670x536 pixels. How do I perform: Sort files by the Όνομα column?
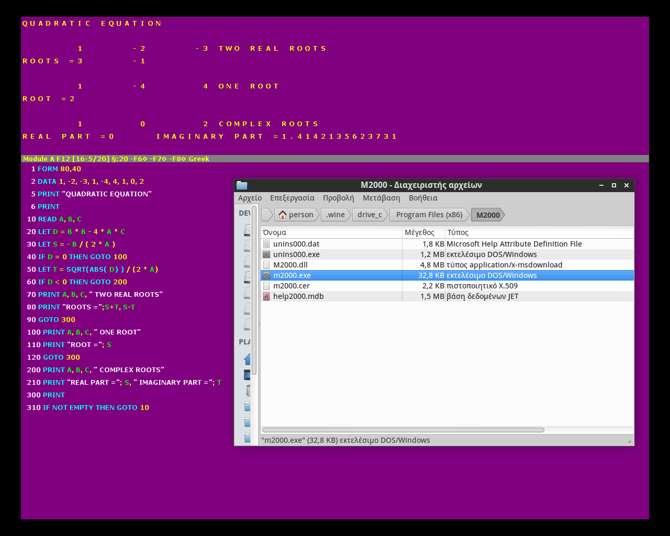pyautogui.click(x=331, y=232)
